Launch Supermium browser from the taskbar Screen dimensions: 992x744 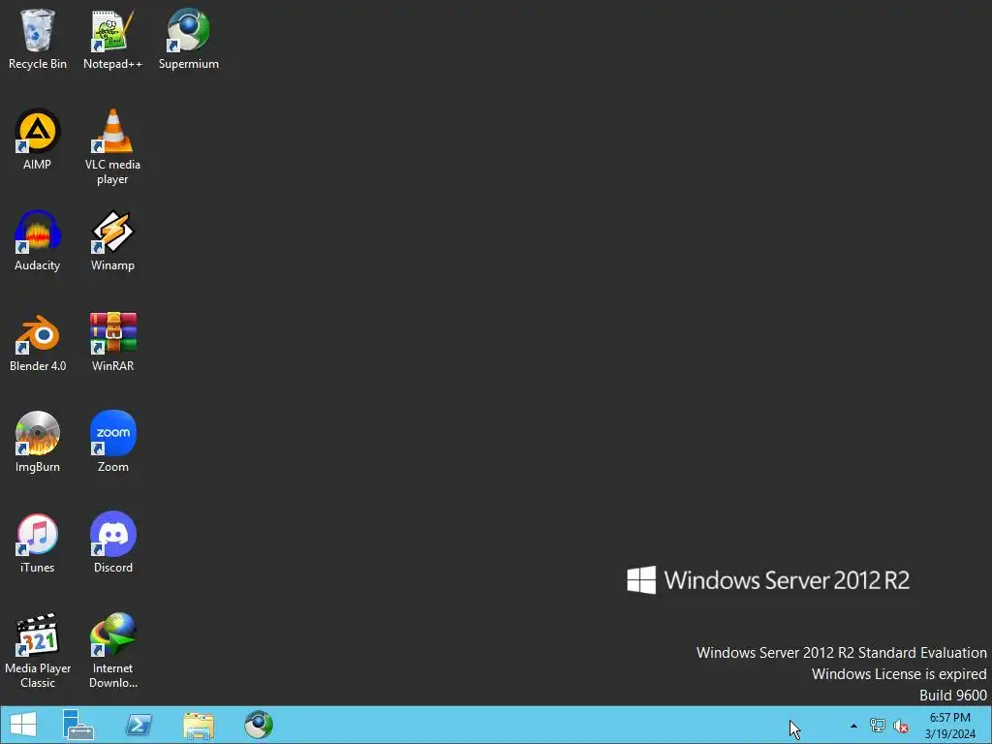click(259, 725)
